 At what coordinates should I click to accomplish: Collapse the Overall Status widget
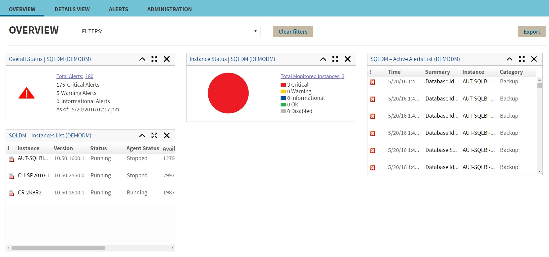pyautogui.click(x=142, y=59)
